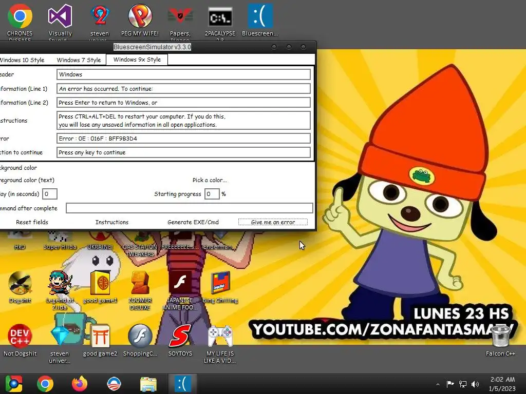This screenshot has height=394, width=526.
Task: Click the Reset fields button
Action: [32, 222]
